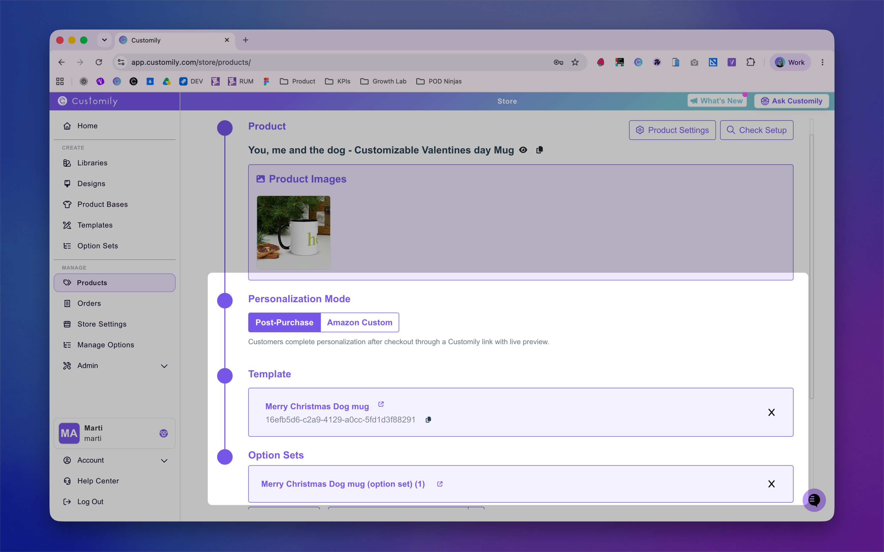Click Ask Customily button
The image size is (884, 552).
(791, 101)
